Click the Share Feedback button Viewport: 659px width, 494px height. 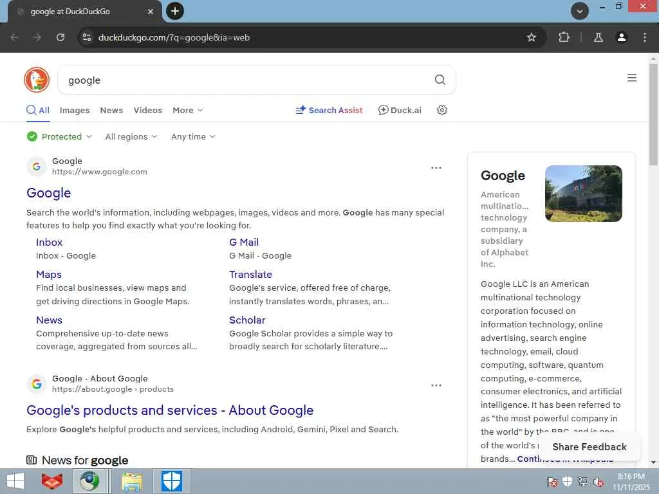(589, 447)
